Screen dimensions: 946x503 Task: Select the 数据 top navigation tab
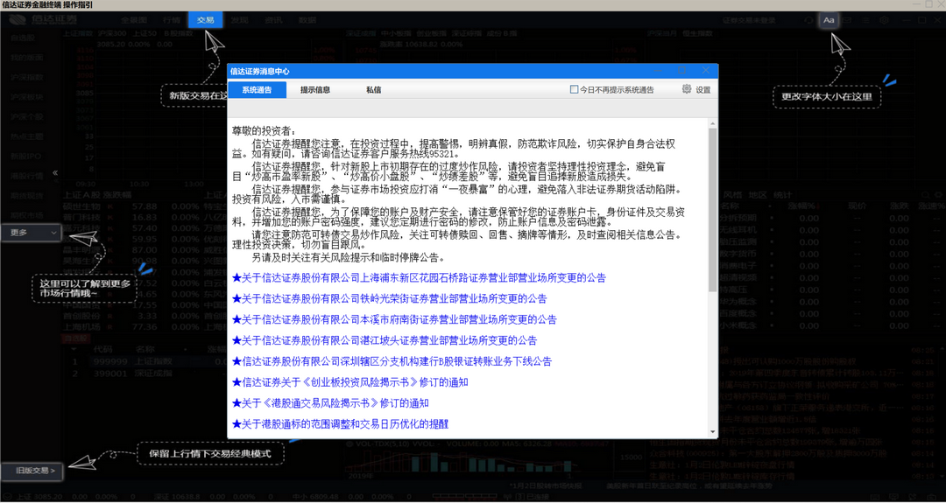[x=307, y=20]
